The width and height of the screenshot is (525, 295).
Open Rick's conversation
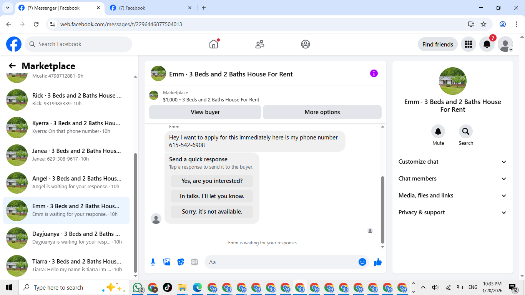pyautogui.click(x=66, y=100)
